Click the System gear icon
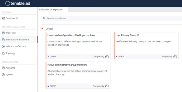182x92 pixels. point(3,75)
